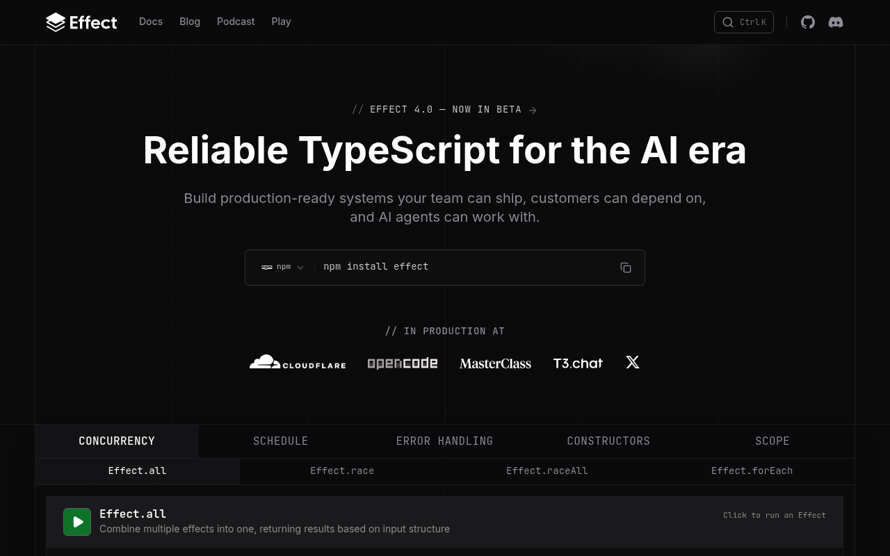Click the Effect.all description text
Image resolution: width=890 pixels, height=556 pixels.
point(275,529)
